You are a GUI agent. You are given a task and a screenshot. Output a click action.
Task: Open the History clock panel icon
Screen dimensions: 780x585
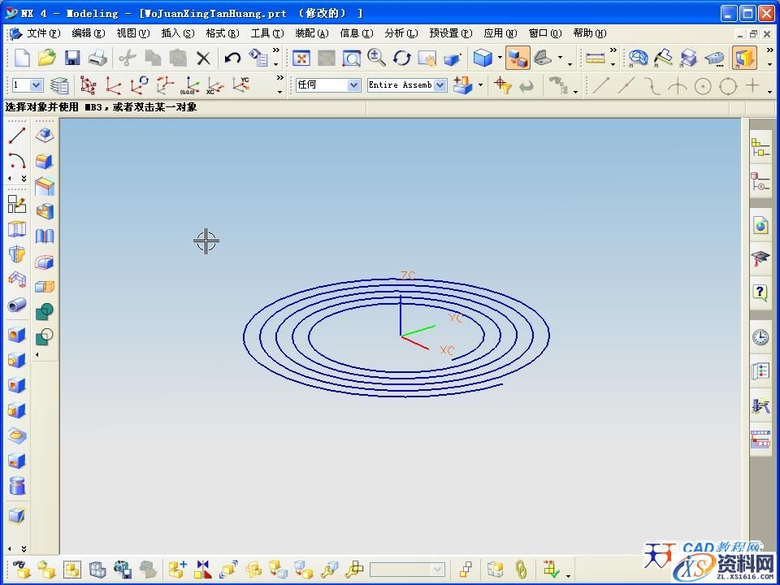coord(760,336)
